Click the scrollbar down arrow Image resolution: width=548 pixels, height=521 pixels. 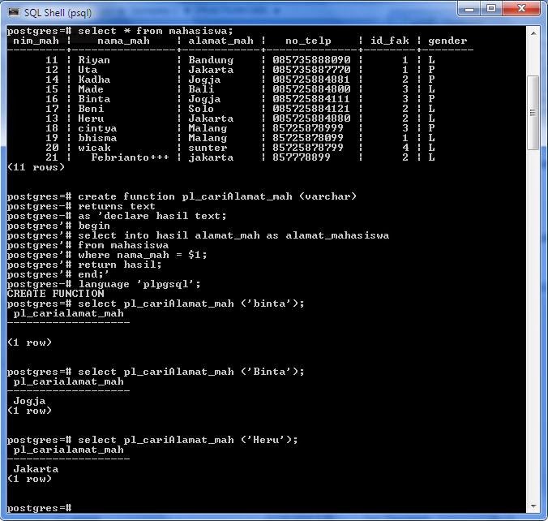click(x=533, y=506)
